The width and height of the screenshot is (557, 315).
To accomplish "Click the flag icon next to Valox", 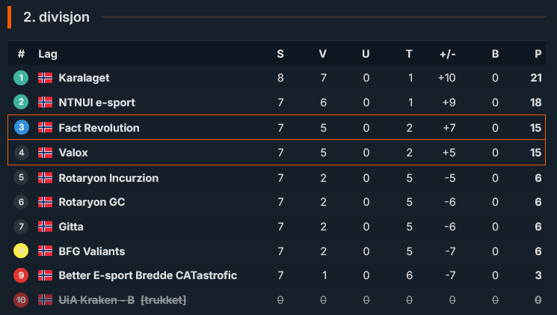I will [x=45, y=153].
